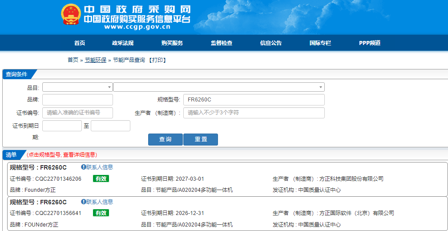Focus the 品牌 brand input field

pyautogui.click(x=77, y=100)
